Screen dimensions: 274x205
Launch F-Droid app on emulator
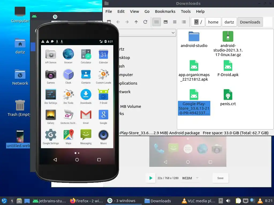(x=104, y=97)
